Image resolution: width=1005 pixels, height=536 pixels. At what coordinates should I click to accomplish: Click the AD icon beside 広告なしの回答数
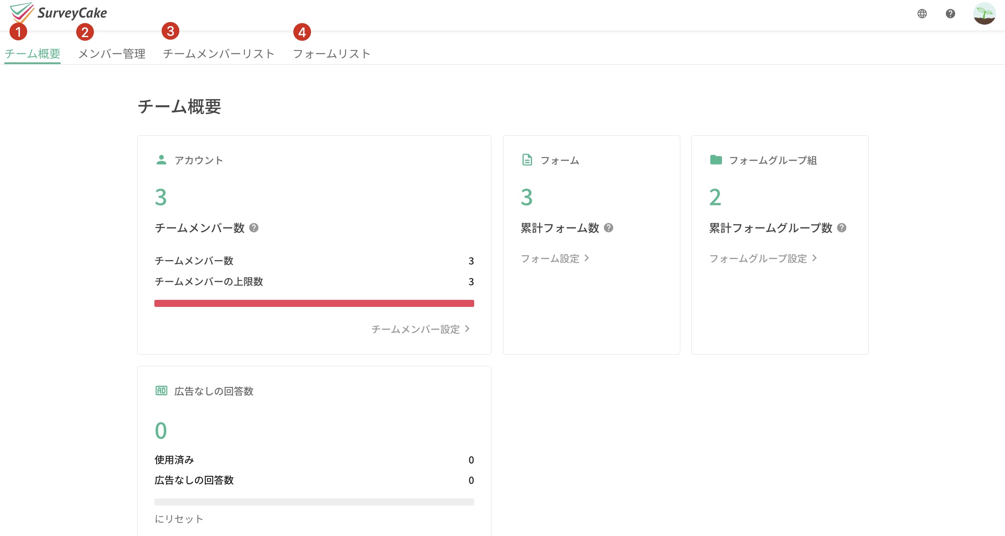161,391
